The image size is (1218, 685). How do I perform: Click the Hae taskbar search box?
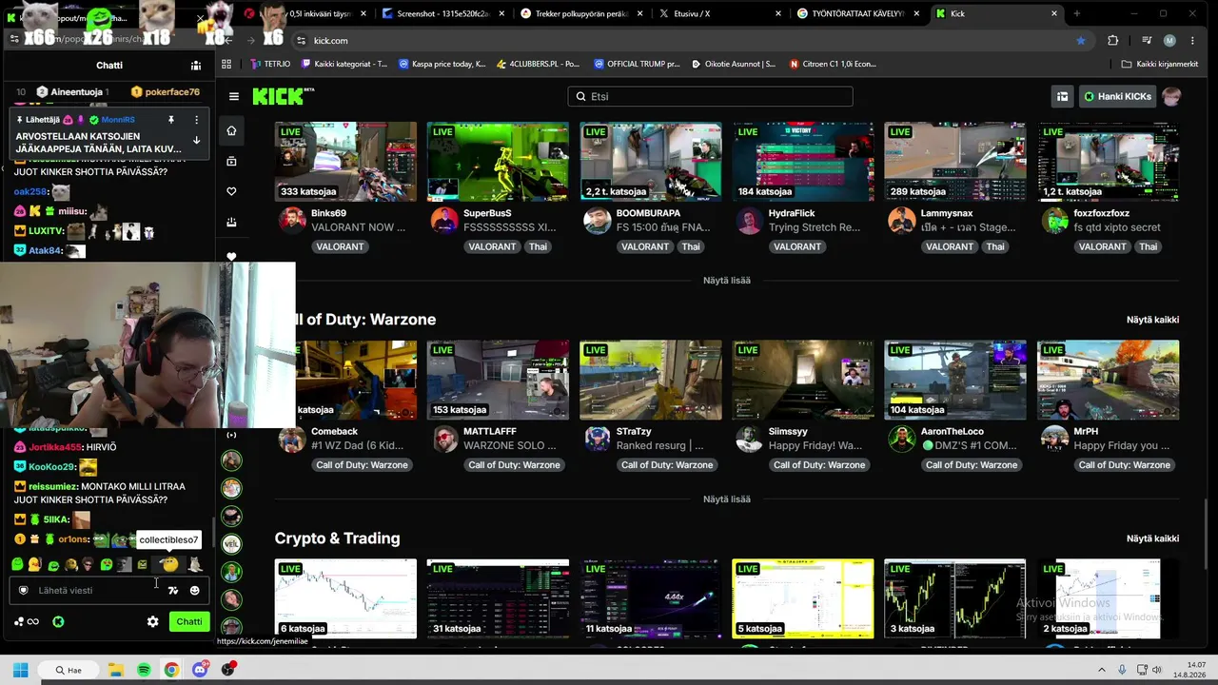pos(69,670)
